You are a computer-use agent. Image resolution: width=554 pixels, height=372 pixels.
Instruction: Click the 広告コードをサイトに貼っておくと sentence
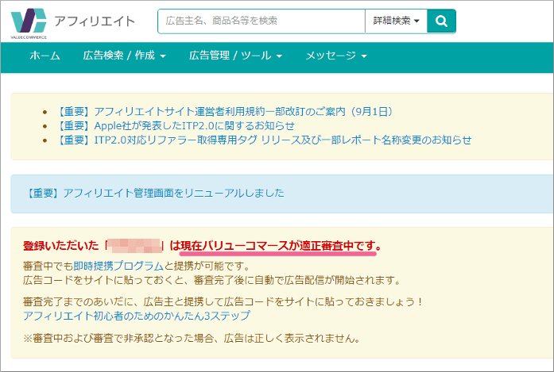(212, 280)
